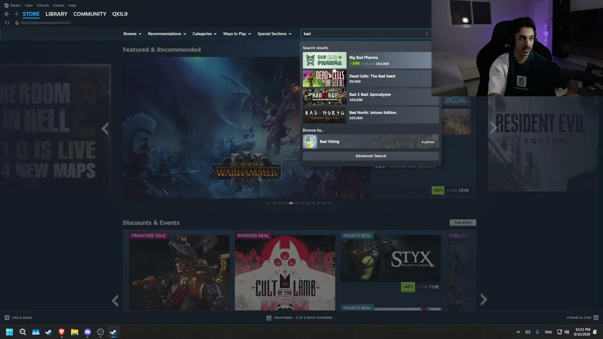603x339 pixels.
Task: Go back with the Steam back arrow
Action: [x=7, y=14]
